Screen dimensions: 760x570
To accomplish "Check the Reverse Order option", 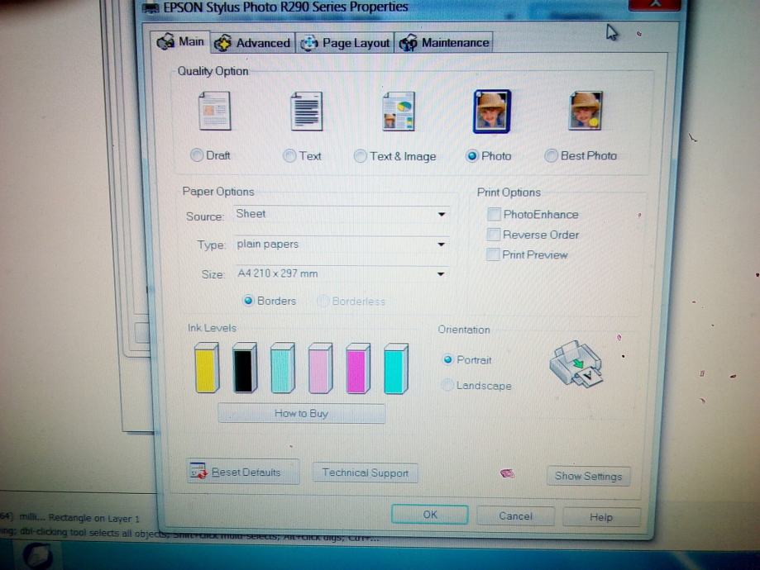I will pyautogui.click(x=494, y=234).
